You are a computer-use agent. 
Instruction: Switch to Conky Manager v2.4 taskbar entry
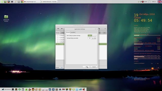coord(32,2)
